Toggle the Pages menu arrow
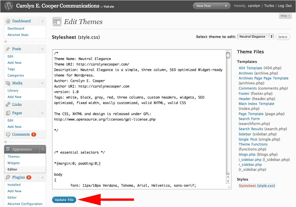This screenshot has height=207, width=296. (x=43, y=113)
